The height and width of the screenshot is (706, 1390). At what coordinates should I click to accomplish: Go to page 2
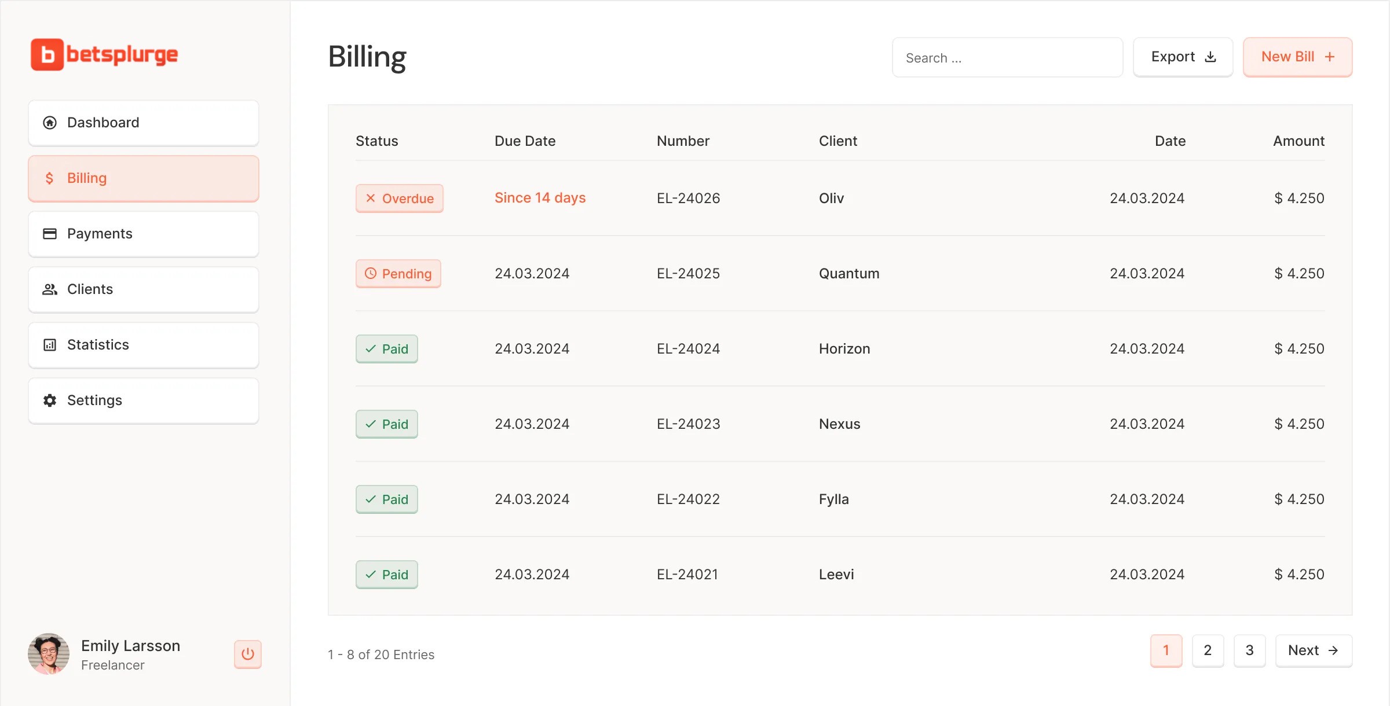[x=1208, y=650]
